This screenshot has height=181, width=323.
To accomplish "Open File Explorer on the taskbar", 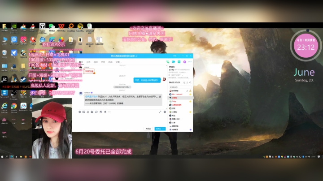I will tap(21, 157).
